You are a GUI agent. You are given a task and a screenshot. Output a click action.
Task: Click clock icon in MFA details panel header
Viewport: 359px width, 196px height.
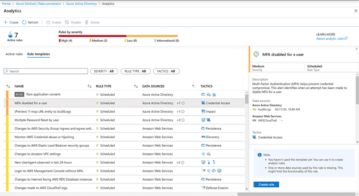(256, 54)
